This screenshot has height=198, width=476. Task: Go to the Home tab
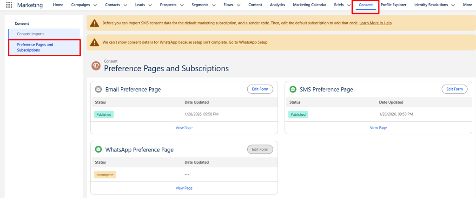(58, 5)
